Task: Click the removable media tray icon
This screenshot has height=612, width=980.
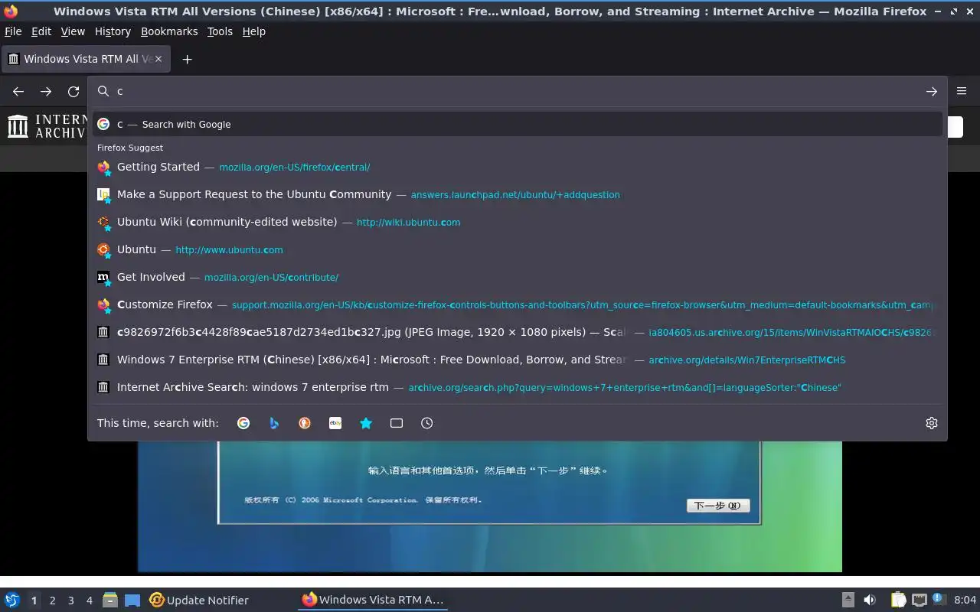Action: click(x=848, y=600)
